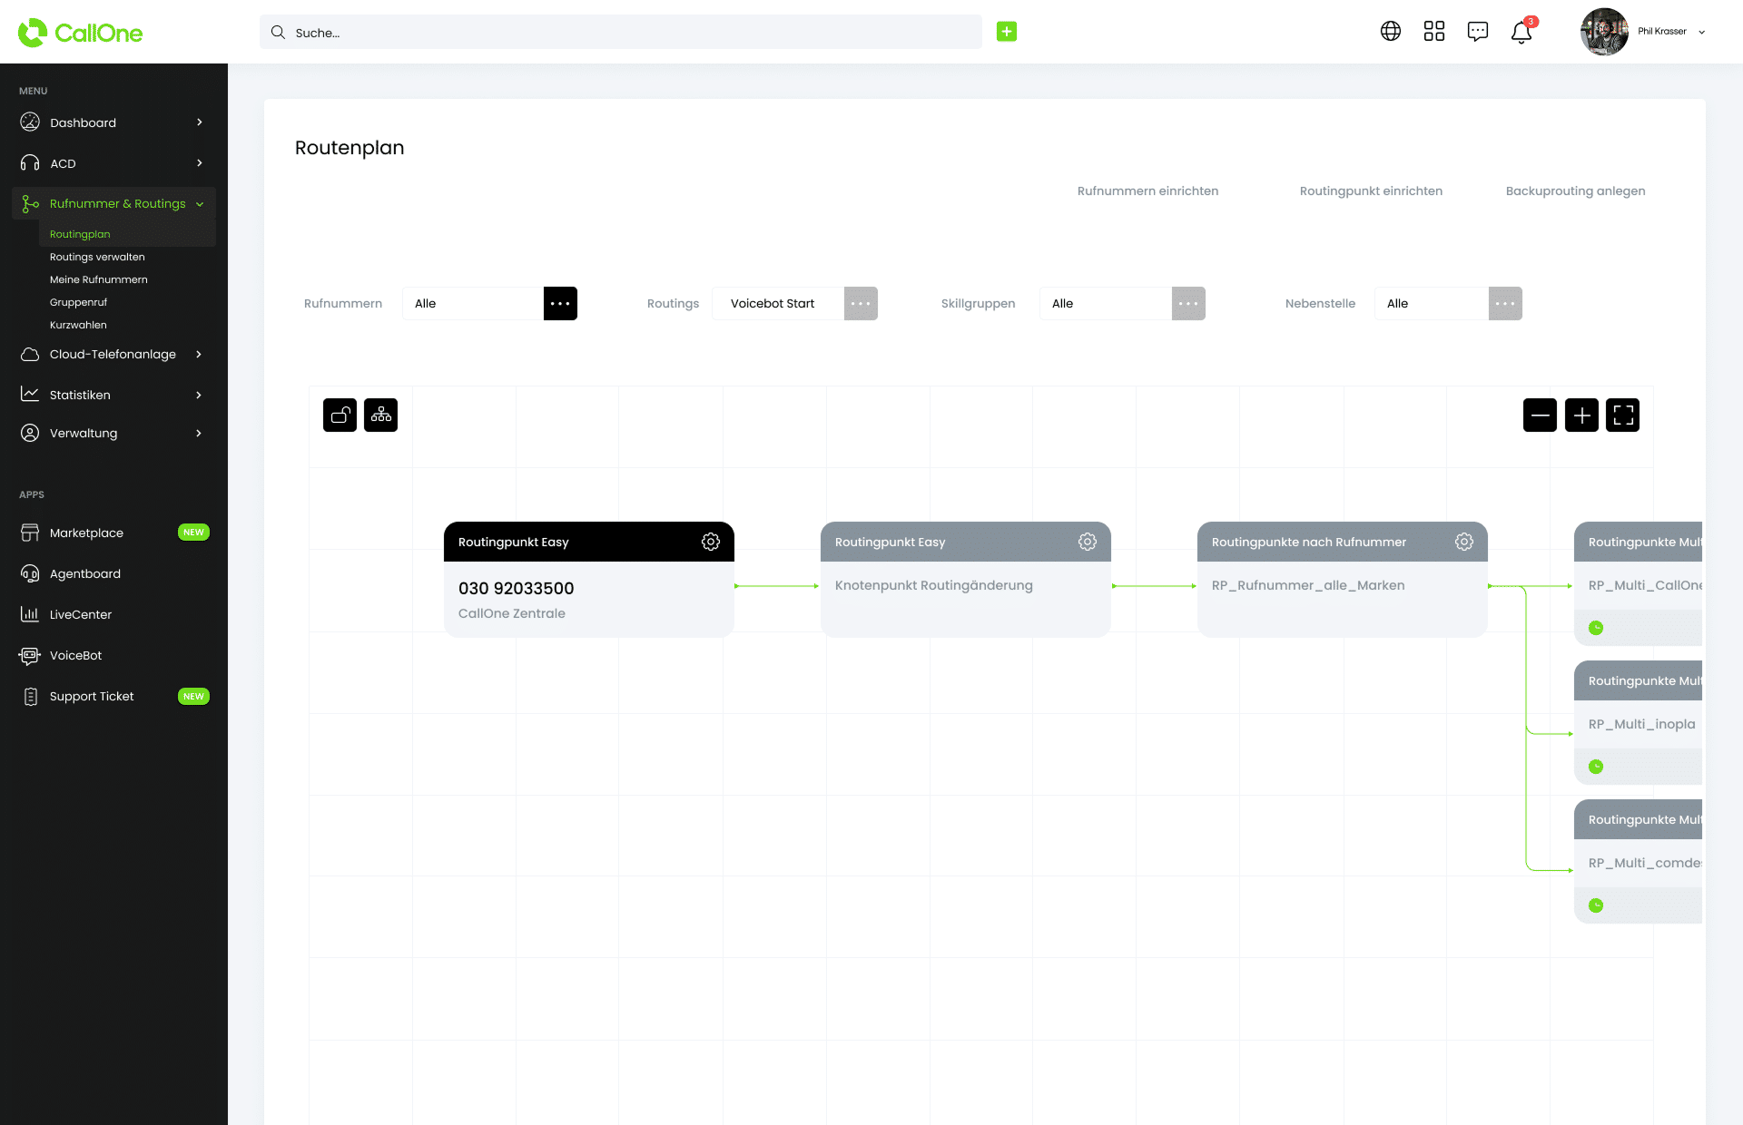The image size is (1743, 1125).
Task: Open notifications bell icon
Action: 1521,33
